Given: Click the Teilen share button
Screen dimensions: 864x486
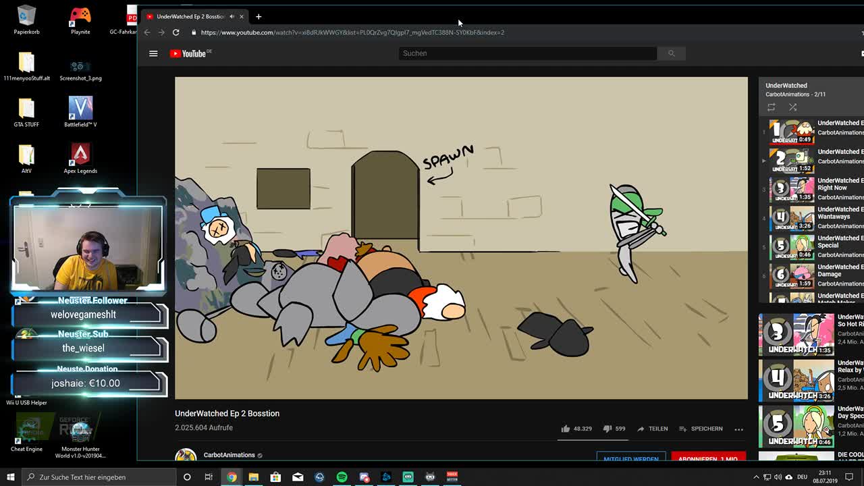Looking at the screenshot, I should point(652,429).
